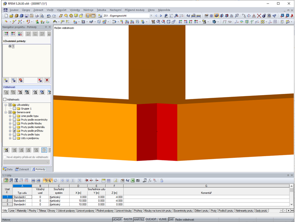The height and width of the screenshot is (222, 296).
Task: Expand Pruty podle průřezu tree node
Action: [x=10, y=131]
